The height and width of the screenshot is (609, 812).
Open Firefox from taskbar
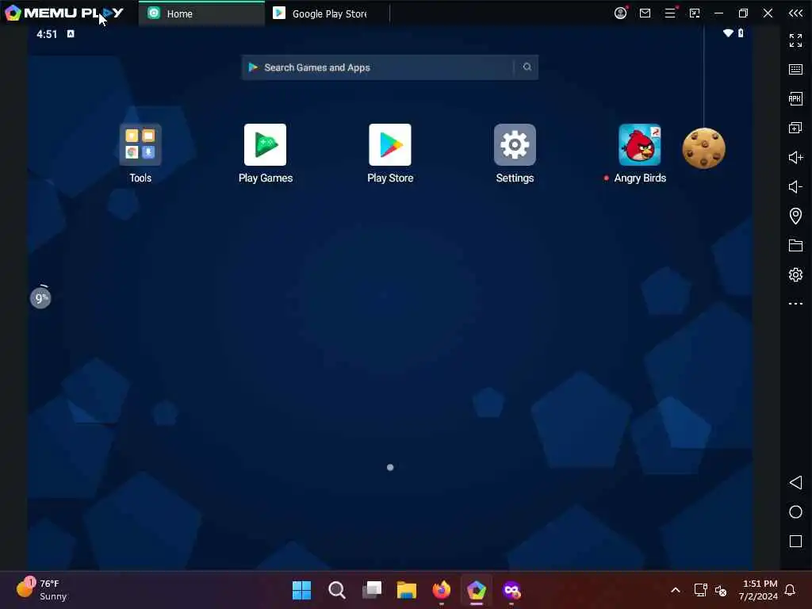click(x=441, y=590)
